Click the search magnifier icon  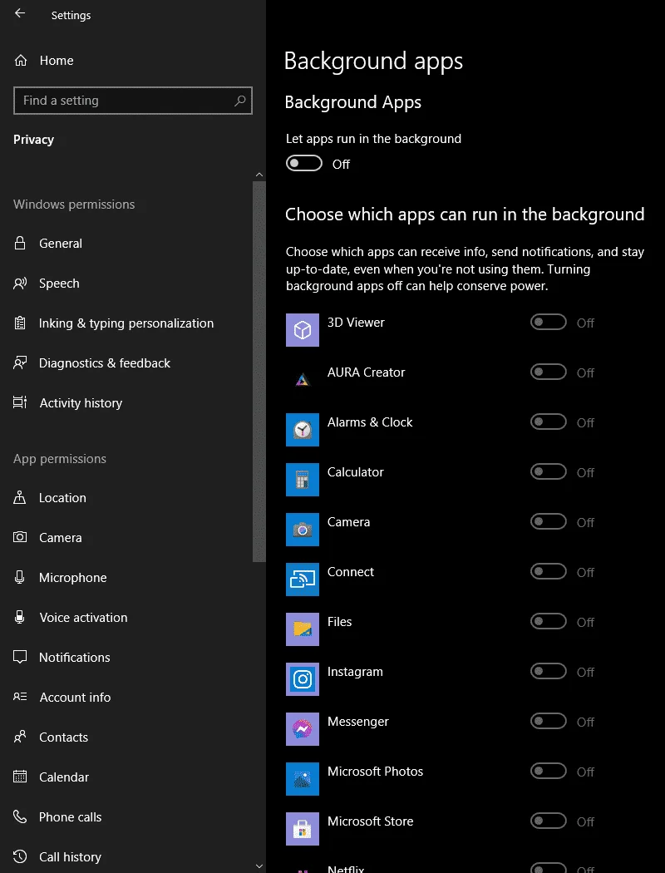[x=240, y=101]
